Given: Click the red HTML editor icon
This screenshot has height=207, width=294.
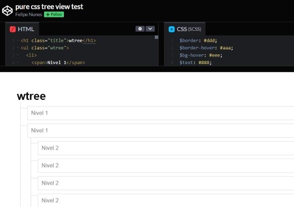Looking at the screenshot, I should [x=13, y=29].
